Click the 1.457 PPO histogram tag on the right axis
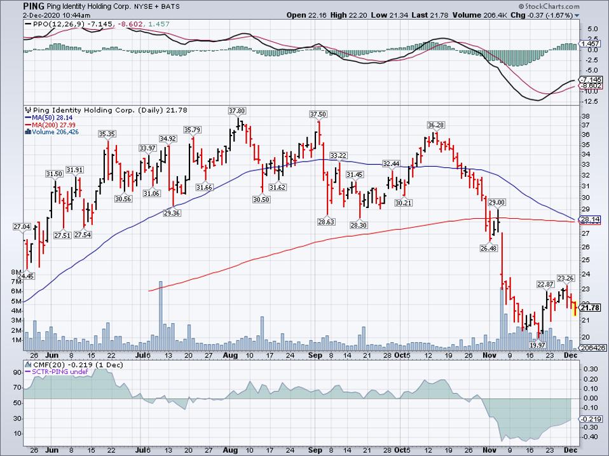609x456 pixels. pos(591,44)
